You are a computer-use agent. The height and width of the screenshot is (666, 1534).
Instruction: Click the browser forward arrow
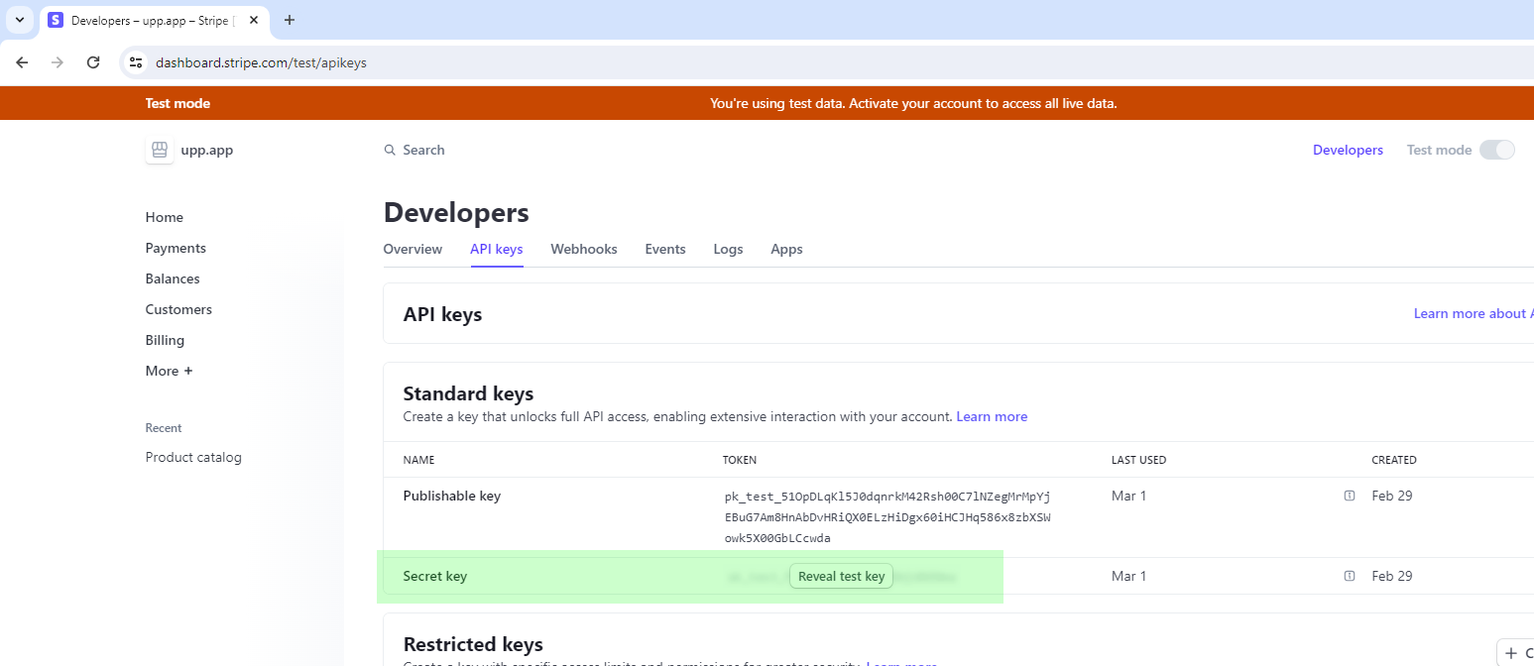click(58, 62)
